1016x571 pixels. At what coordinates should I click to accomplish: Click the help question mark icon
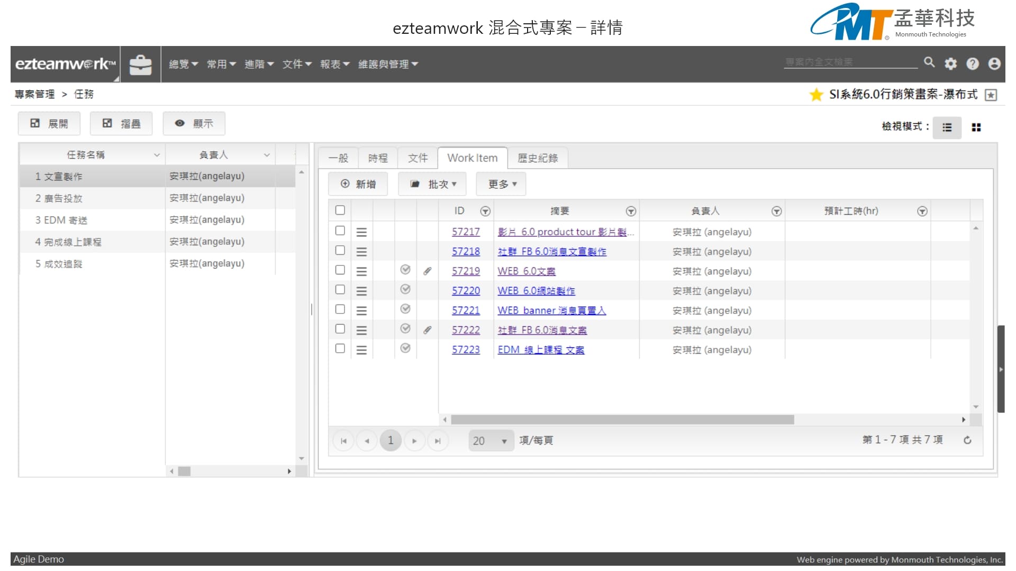coord(973,64)
